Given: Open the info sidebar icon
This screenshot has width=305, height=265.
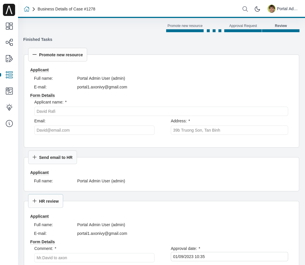Looking at the screenshot, I should tap(9, 124).
